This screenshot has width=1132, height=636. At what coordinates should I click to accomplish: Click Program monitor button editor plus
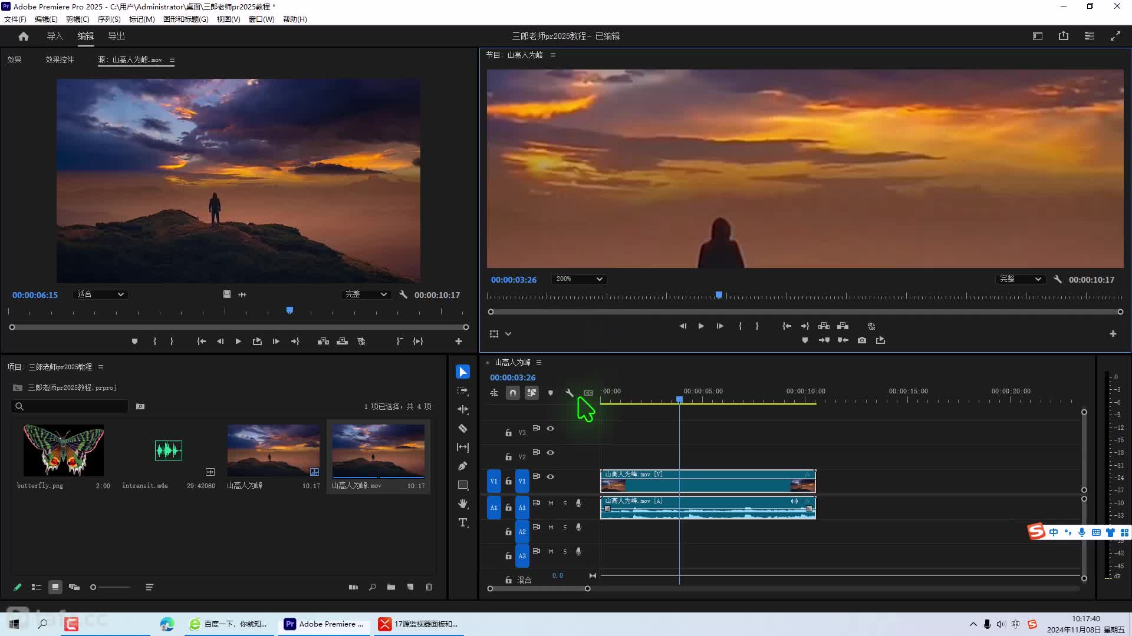(x=1113, y=334)
